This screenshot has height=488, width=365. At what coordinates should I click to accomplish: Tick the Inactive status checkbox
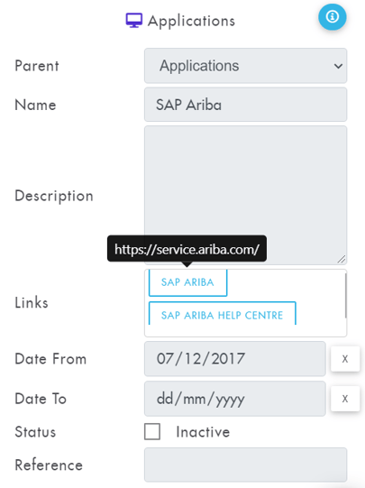[152, 432]
